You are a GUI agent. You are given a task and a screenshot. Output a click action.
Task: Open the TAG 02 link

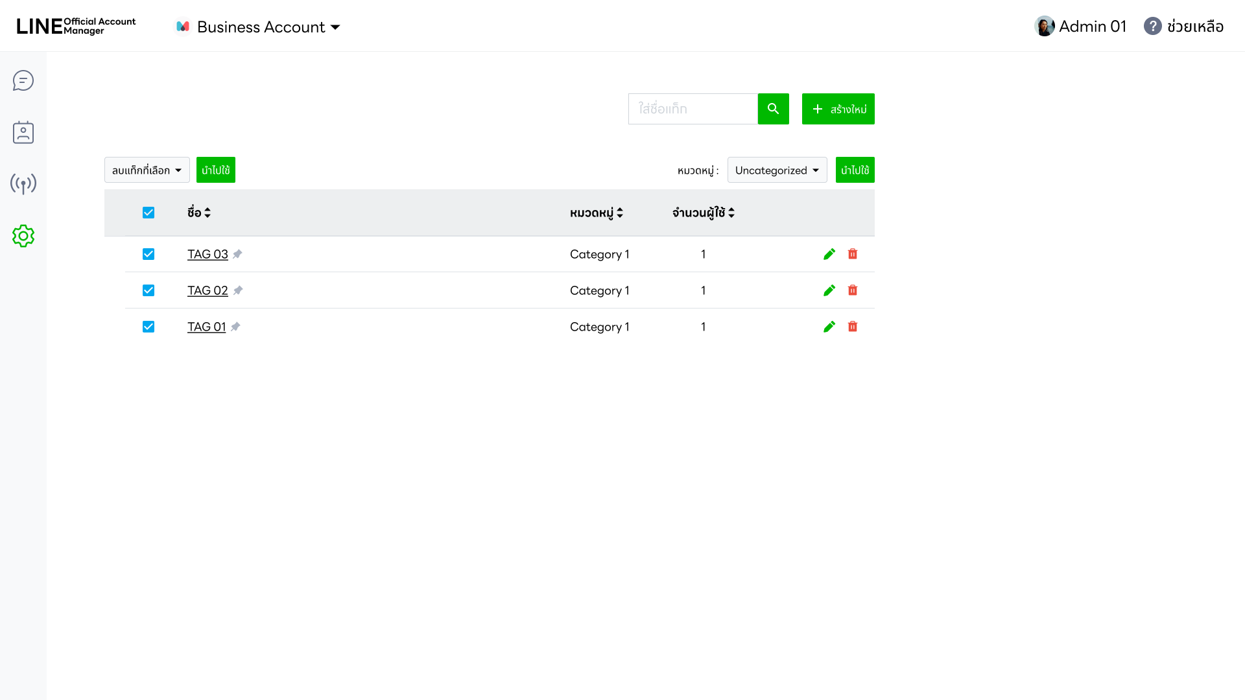point(207,290)
